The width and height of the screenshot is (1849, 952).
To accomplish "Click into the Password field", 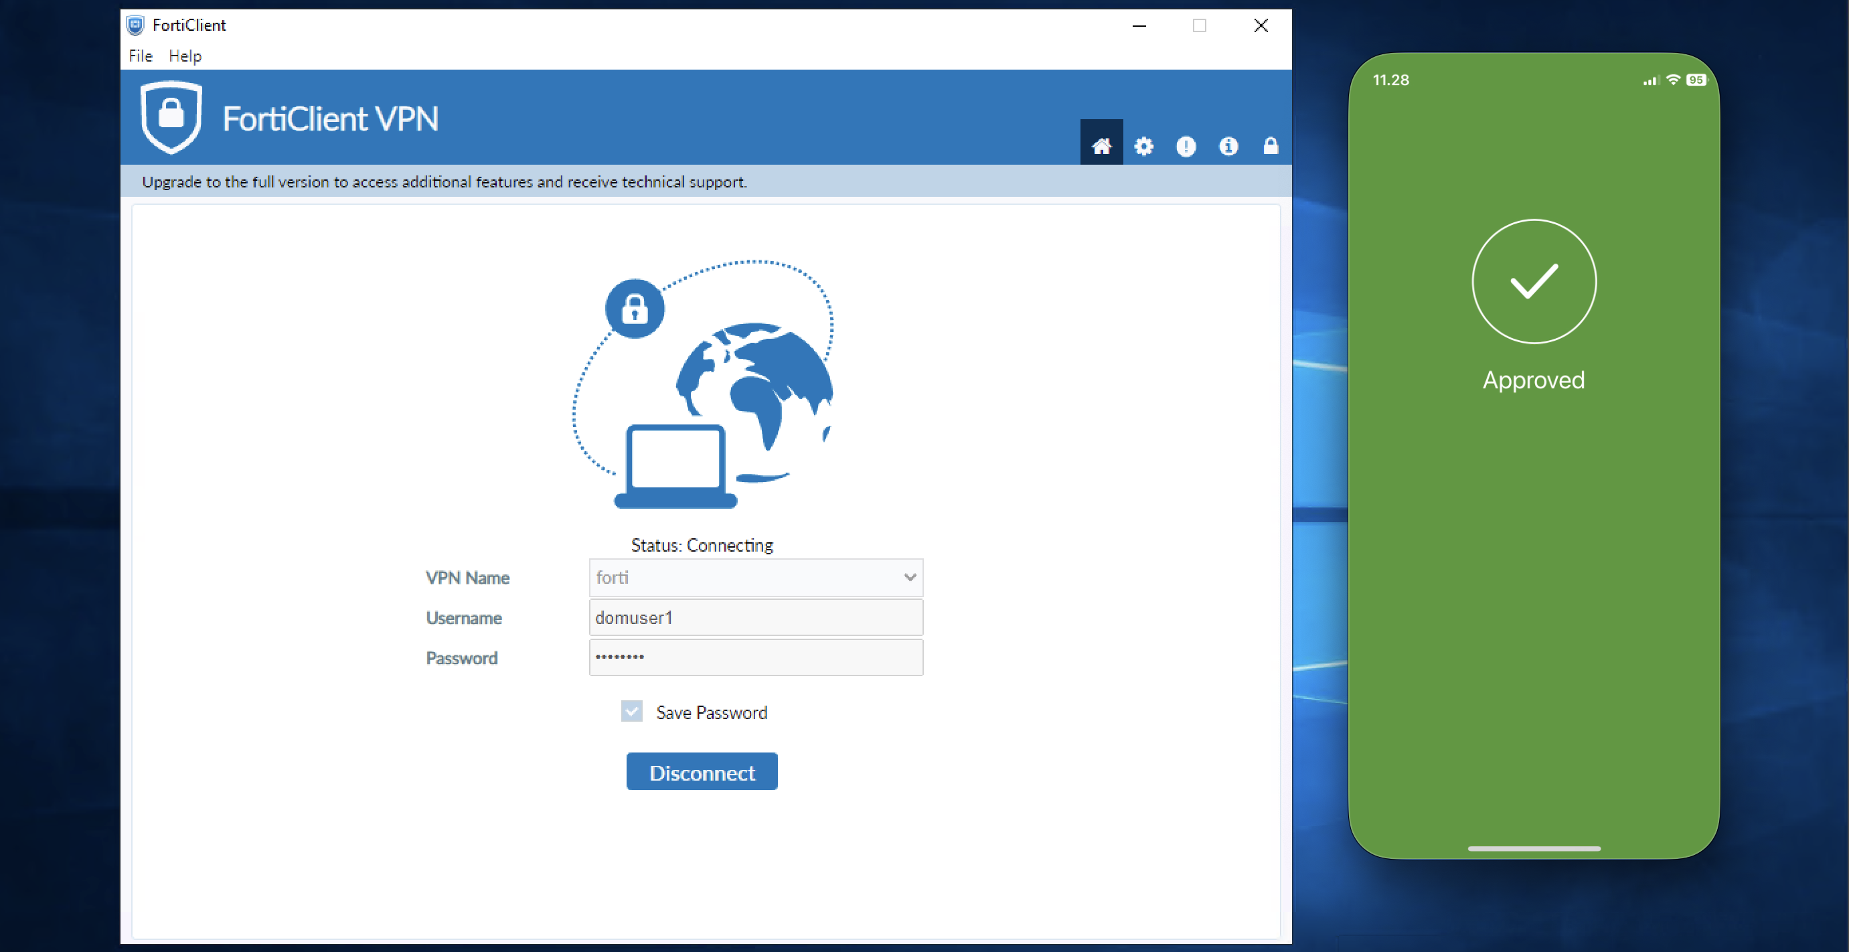I will coord(755,657).
